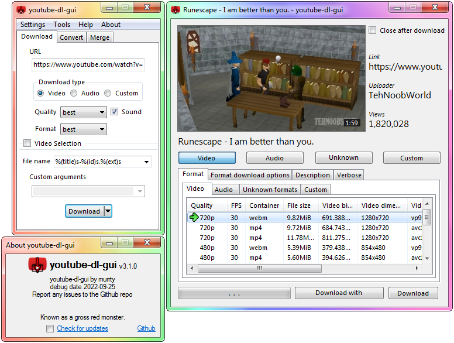Open the Help menu
This screenshot has height=343, width=454.
pyautogui.click(x=85, y=25)
